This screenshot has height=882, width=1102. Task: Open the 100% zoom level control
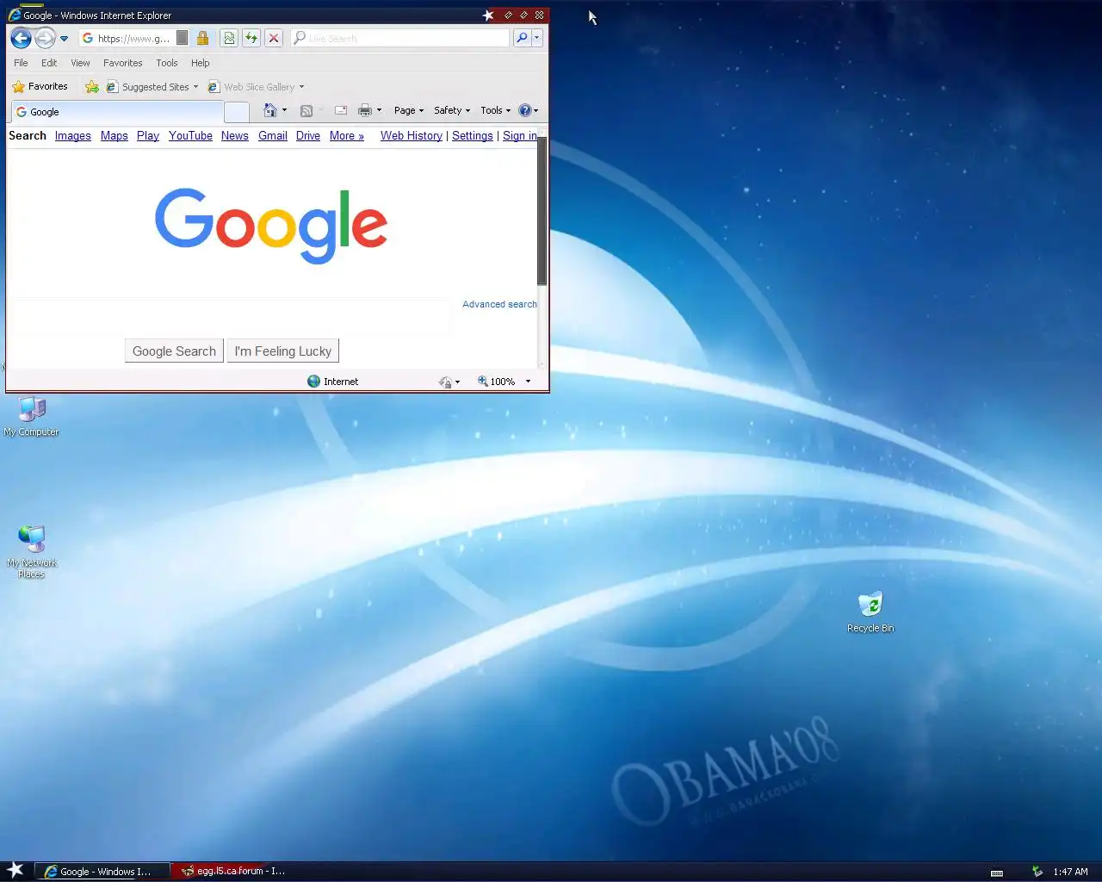tap(504, 382)
